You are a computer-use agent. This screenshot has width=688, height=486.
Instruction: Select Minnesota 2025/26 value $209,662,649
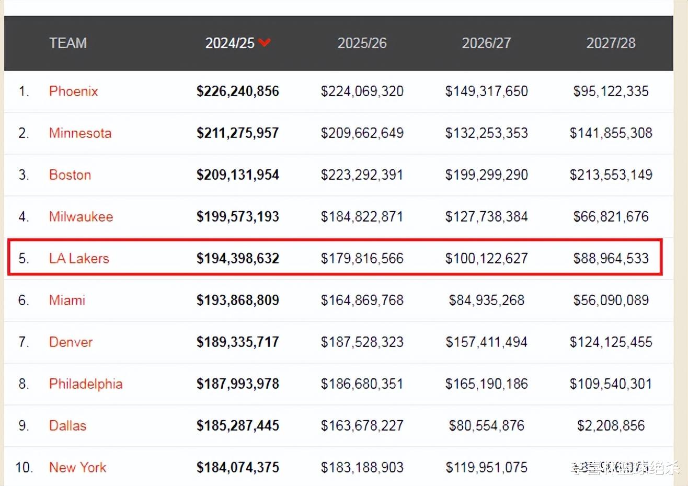(x=362, y=133)
